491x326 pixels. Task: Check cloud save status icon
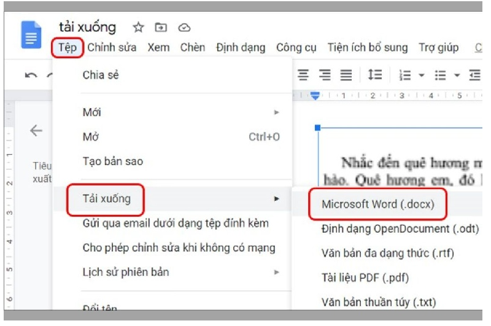[184, 28]
